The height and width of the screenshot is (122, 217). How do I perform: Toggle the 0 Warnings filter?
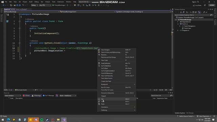(36, 96)
